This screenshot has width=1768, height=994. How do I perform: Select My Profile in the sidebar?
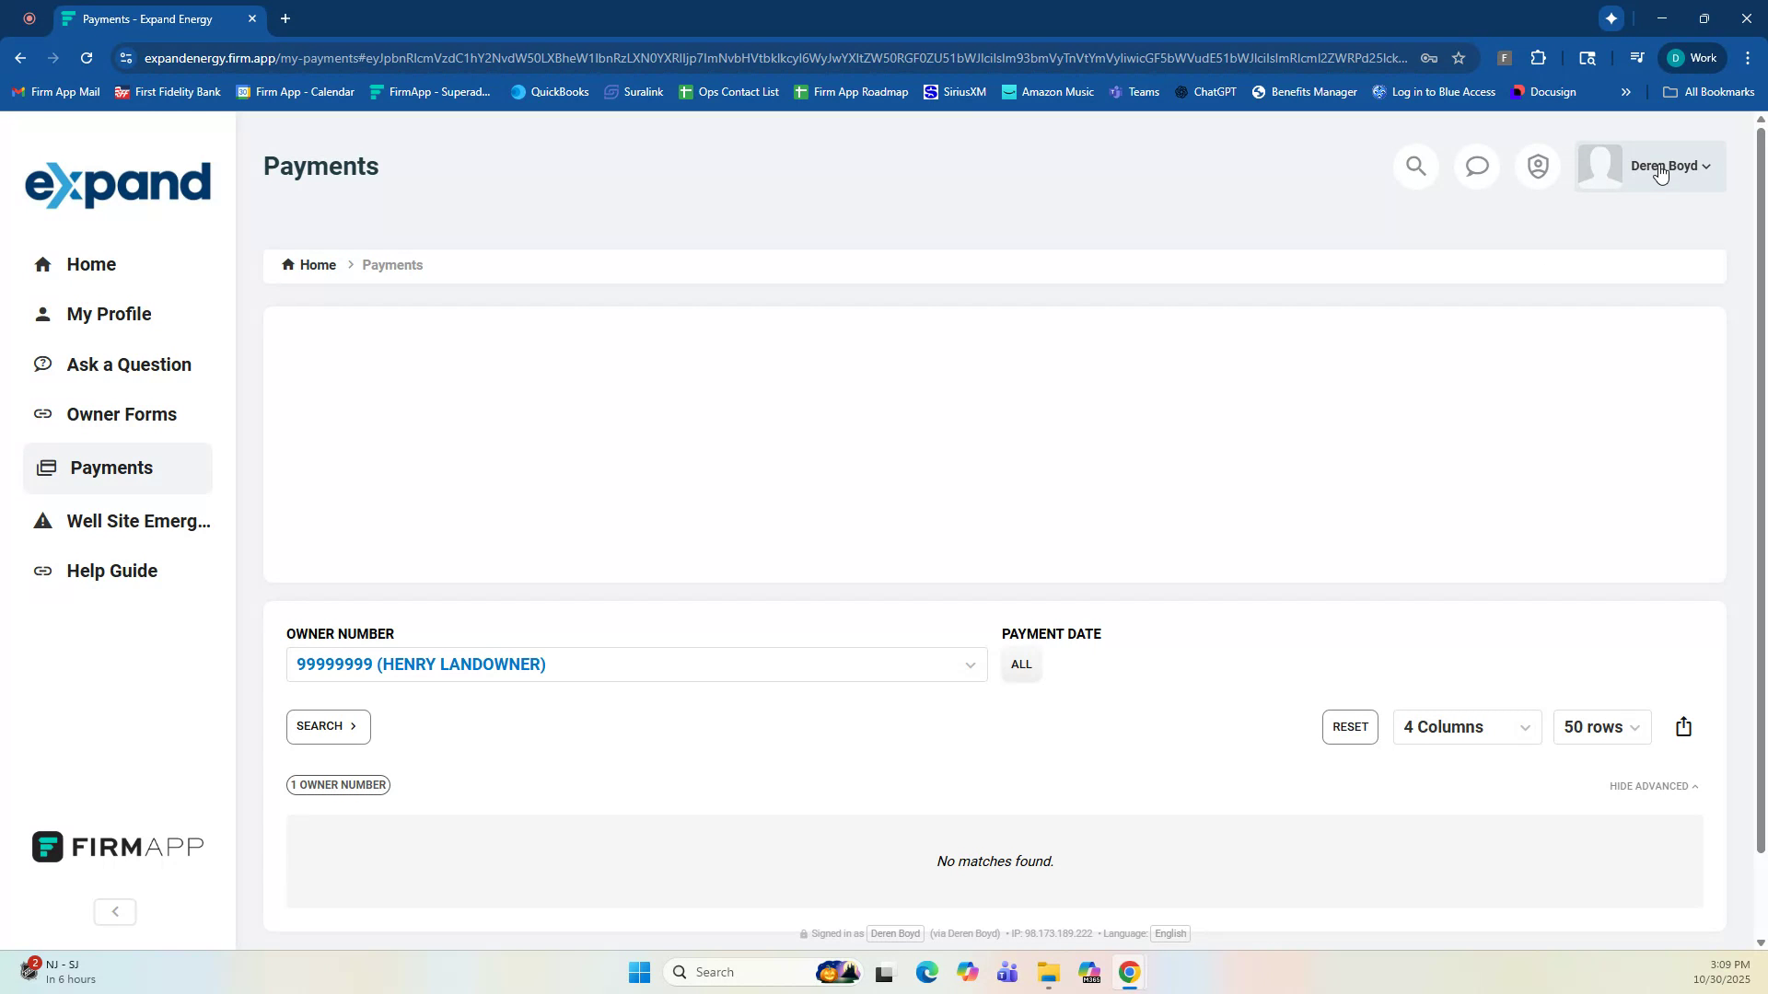(109, 314)
